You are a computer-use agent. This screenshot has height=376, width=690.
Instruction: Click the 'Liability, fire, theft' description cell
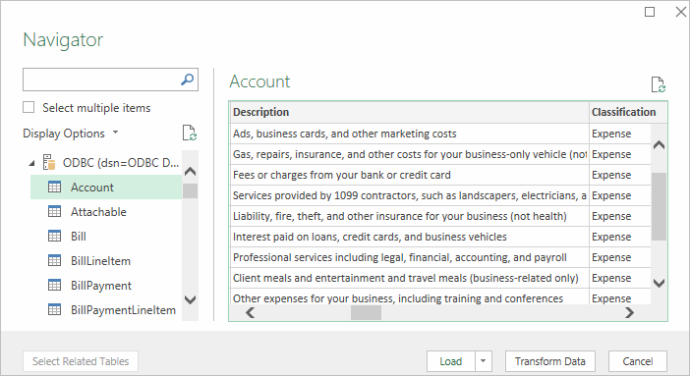409,216
